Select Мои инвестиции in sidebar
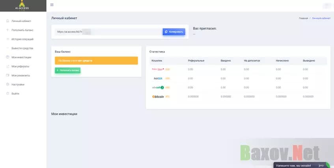Viewport: 334px width, 168px height. [x=21, y=57]
